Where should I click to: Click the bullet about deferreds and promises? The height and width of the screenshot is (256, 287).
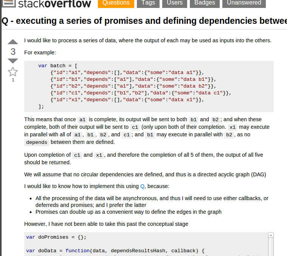(152, 202)
